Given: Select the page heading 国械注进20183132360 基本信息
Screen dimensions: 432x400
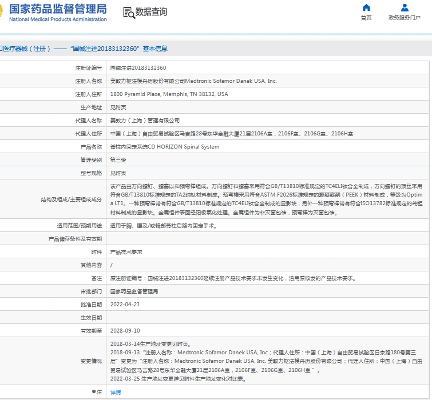Looking at the screenshot, I should (x=119, y=49).
